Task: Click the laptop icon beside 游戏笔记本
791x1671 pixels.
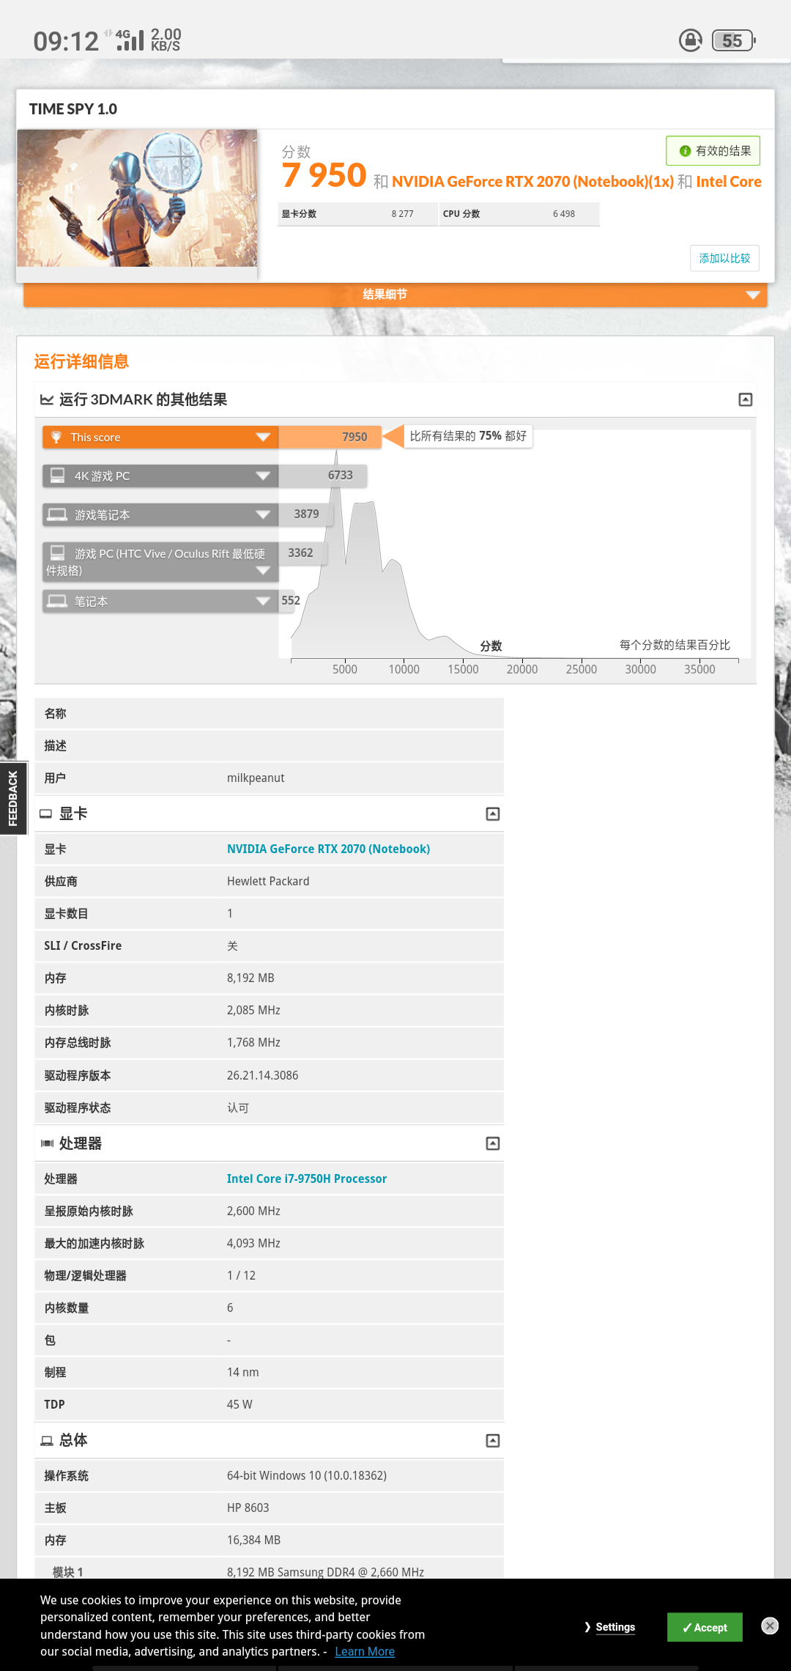Action: click(57, 514)
